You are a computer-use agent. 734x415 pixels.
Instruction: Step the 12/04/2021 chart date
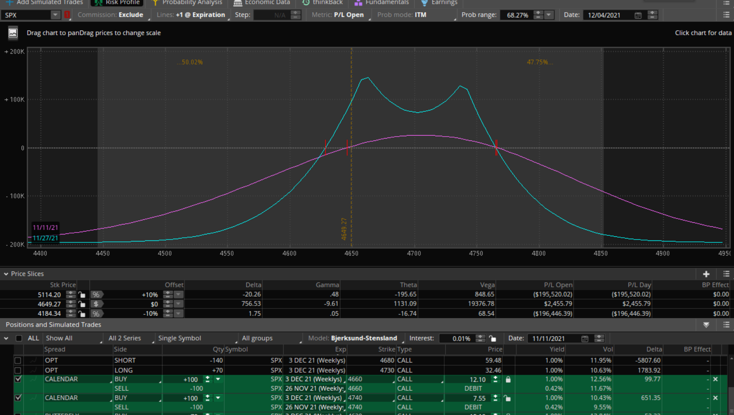tap(653, 15)
